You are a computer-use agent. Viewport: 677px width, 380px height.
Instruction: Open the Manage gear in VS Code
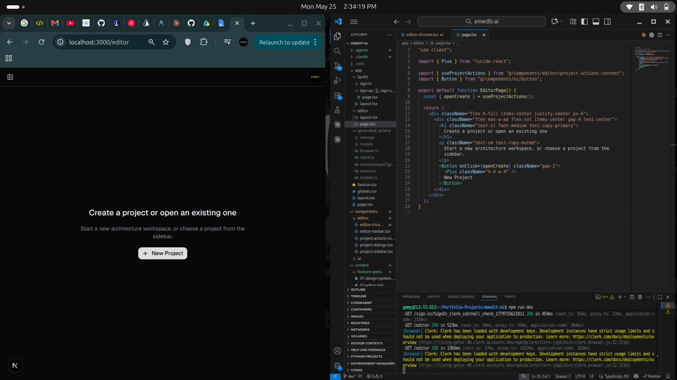337,365
